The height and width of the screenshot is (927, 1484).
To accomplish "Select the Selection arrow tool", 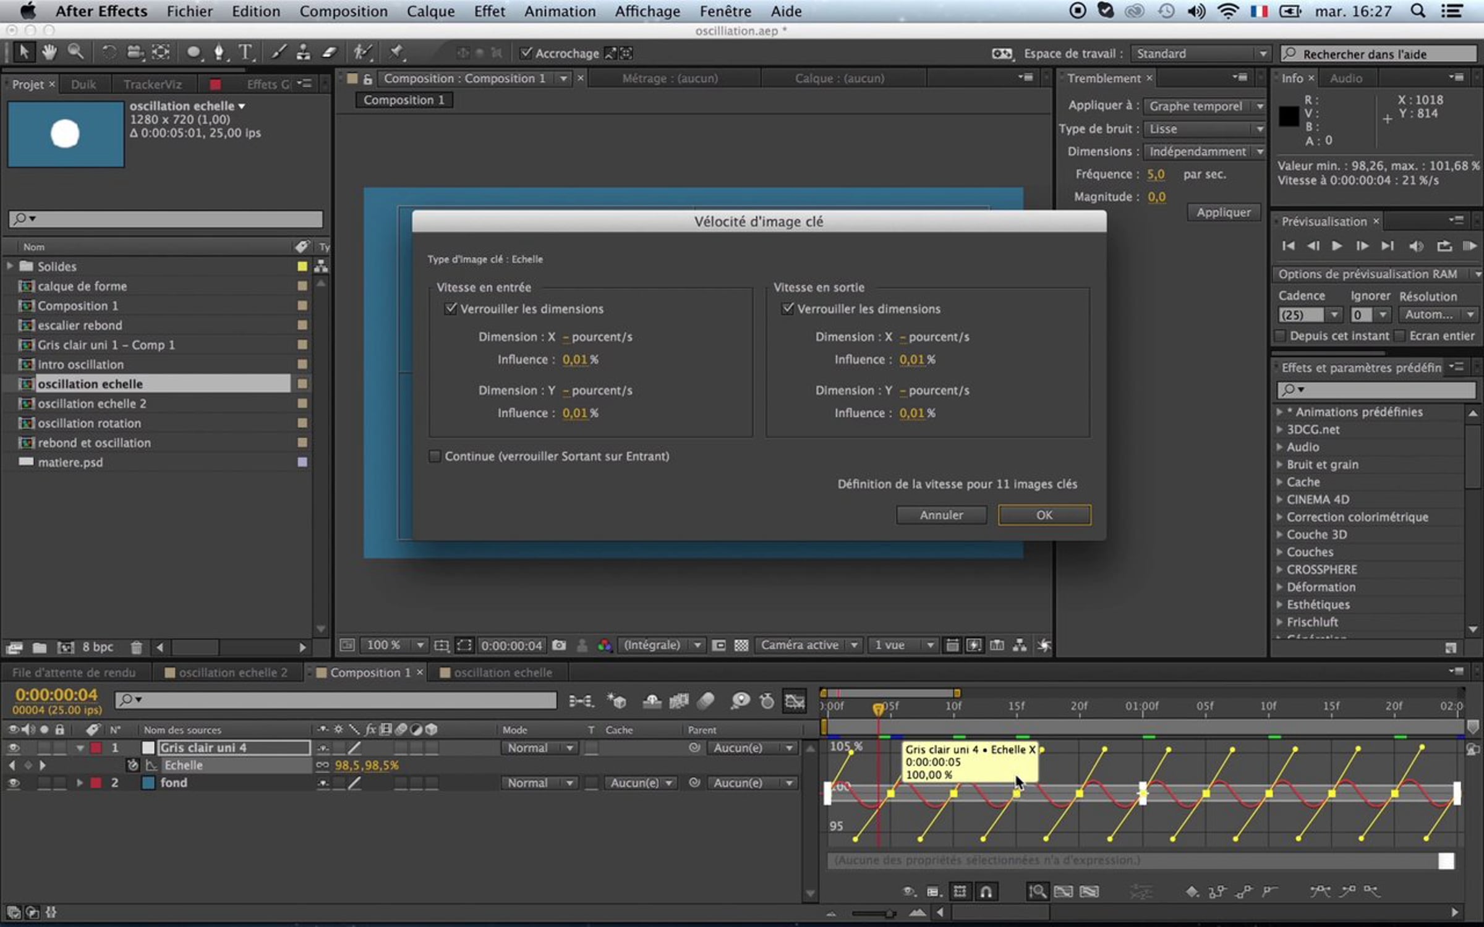I will coord(23,53).
